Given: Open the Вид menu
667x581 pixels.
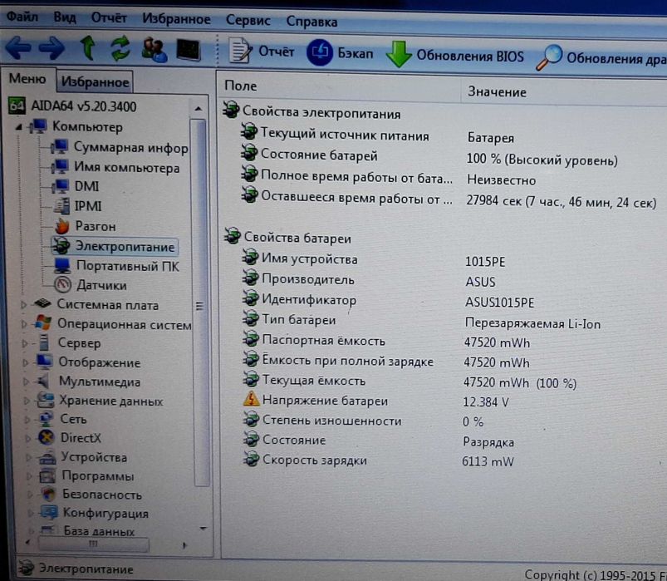Looking at the screenshot, I should click(x=65, y=17).
